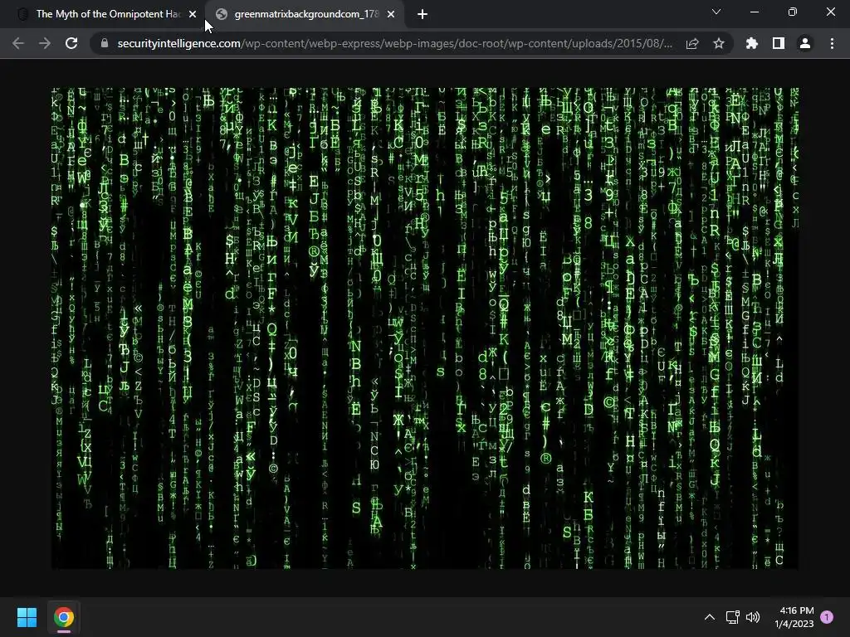Open Chrome's three-dot menu
850x637 pixels.
(832, 43)
